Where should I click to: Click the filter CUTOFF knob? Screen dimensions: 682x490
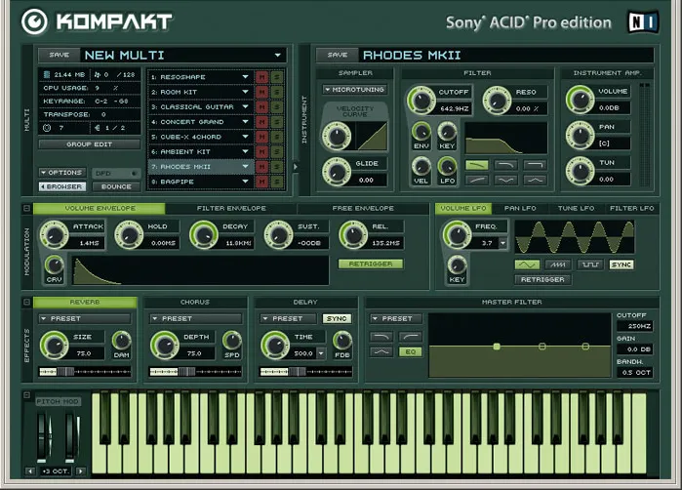(421, 101)
